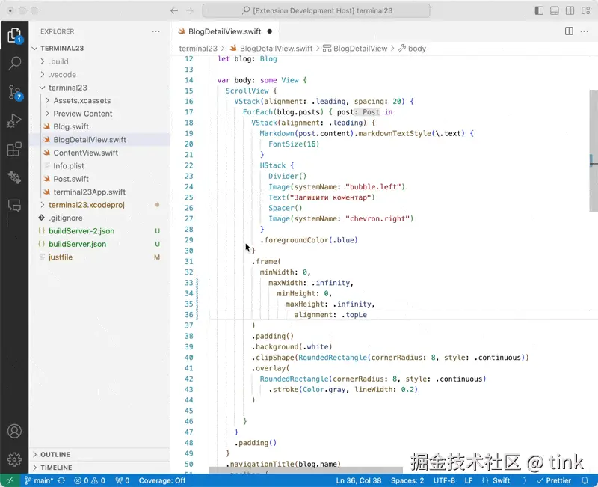
Task: Toggle the primary side bar visibility
Action: pos(539,10)
